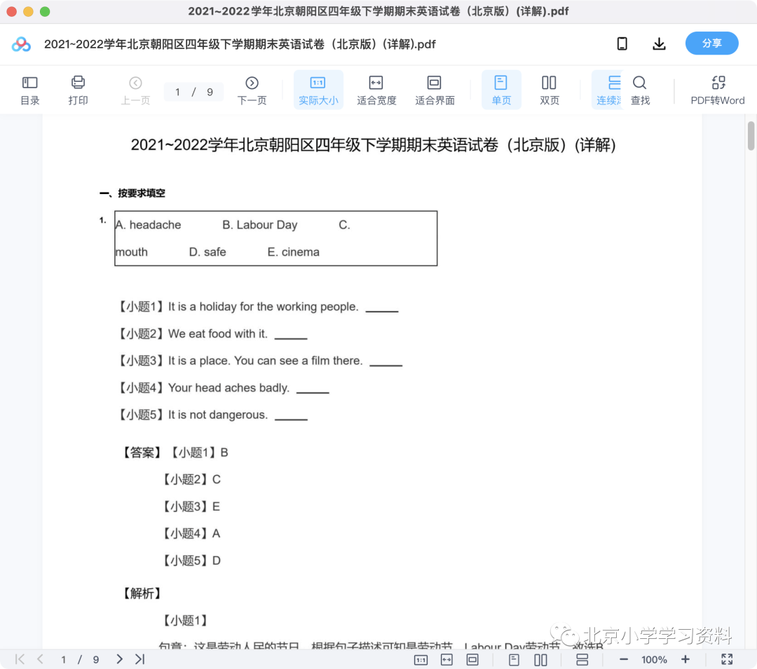
Task: Zoom in with the plus button
Action: coord(685,659)
